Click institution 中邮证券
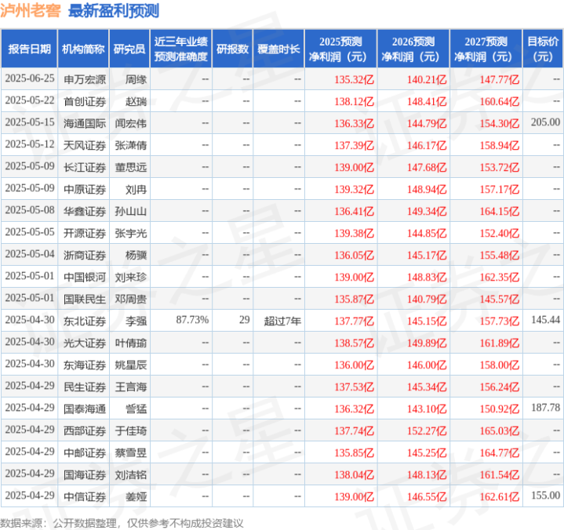564x530 pixels. tap(85, 452)
